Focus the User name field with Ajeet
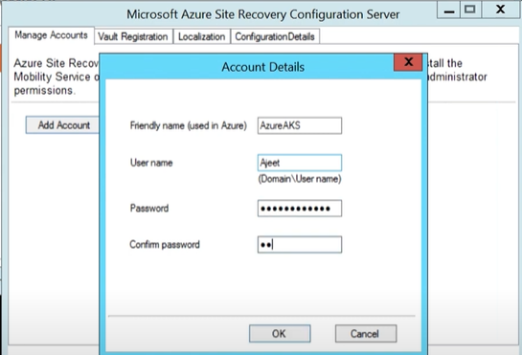This screenshot has height=355, width=522. [300, 163]
